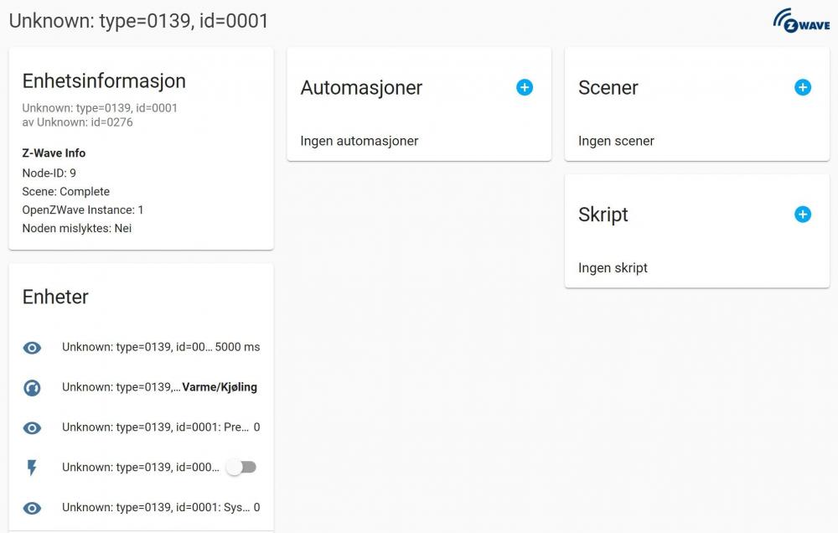Open the Varme/Kjøling climate entity state
The height and width of the screenshot is (533, 838).
[220, 387]
